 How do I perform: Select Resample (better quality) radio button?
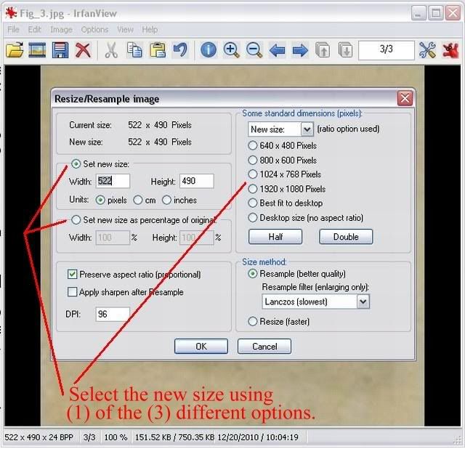[252, 273]
